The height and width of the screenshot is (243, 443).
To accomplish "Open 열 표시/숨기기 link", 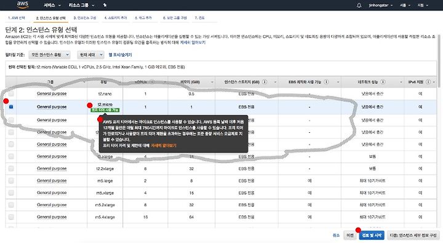I will [120, 55].
